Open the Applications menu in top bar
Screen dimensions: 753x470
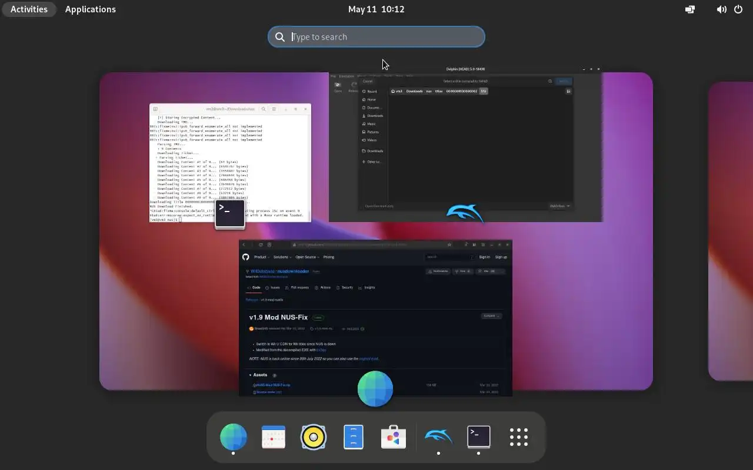tap(90, 9)
